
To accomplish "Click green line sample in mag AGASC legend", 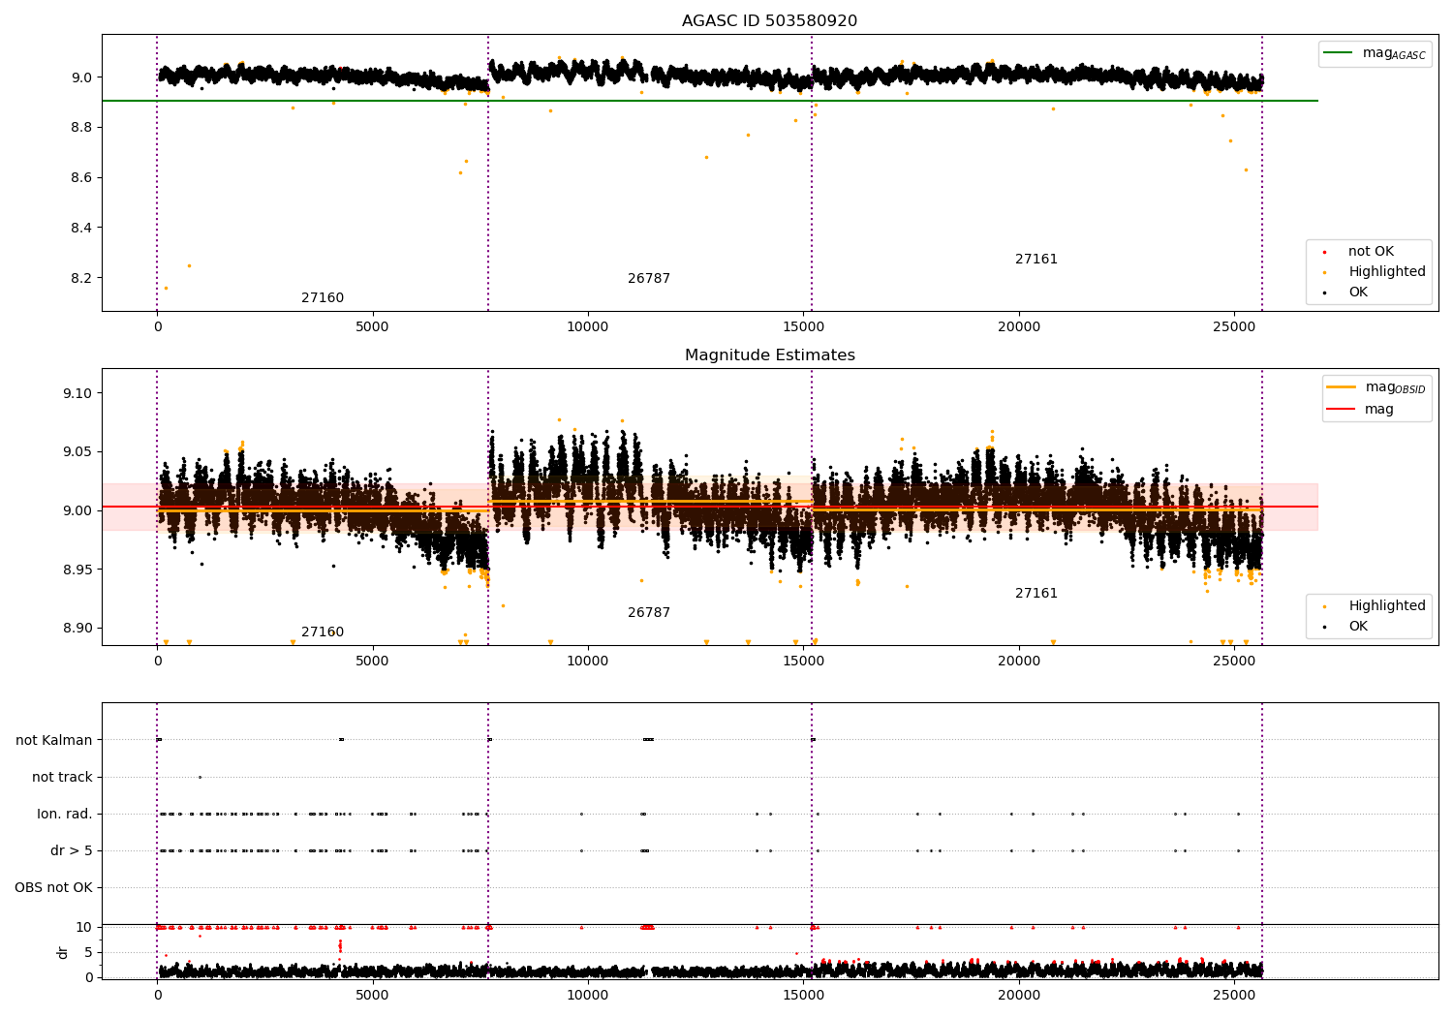I will (x=1339, y=53).
